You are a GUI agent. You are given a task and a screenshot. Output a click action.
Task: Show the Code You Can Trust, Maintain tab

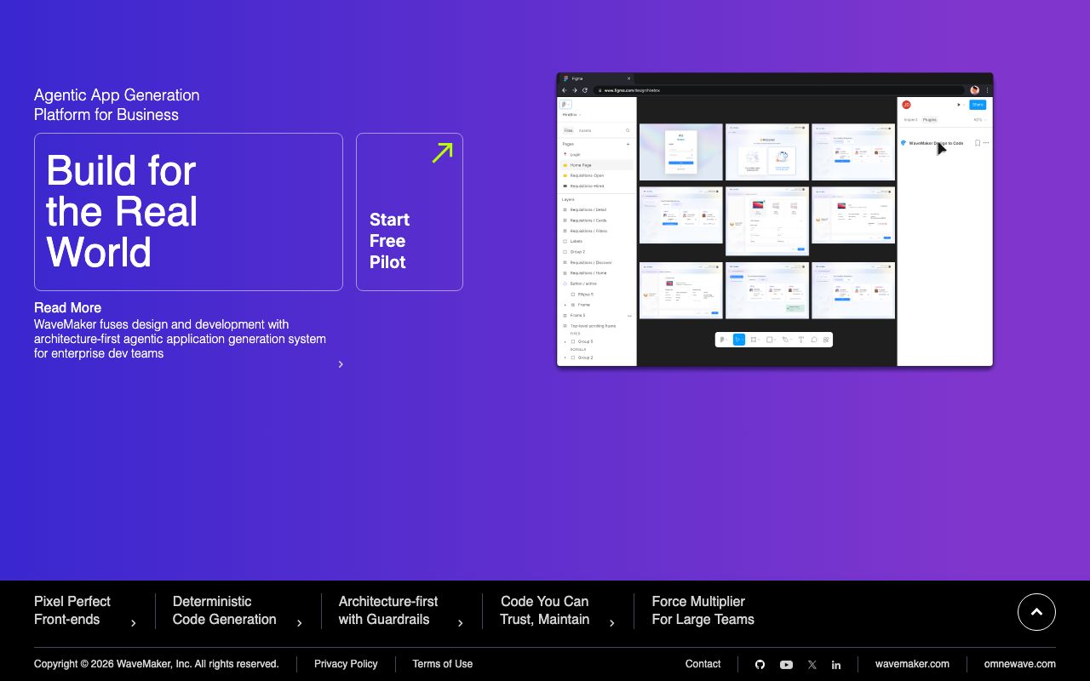558,610
